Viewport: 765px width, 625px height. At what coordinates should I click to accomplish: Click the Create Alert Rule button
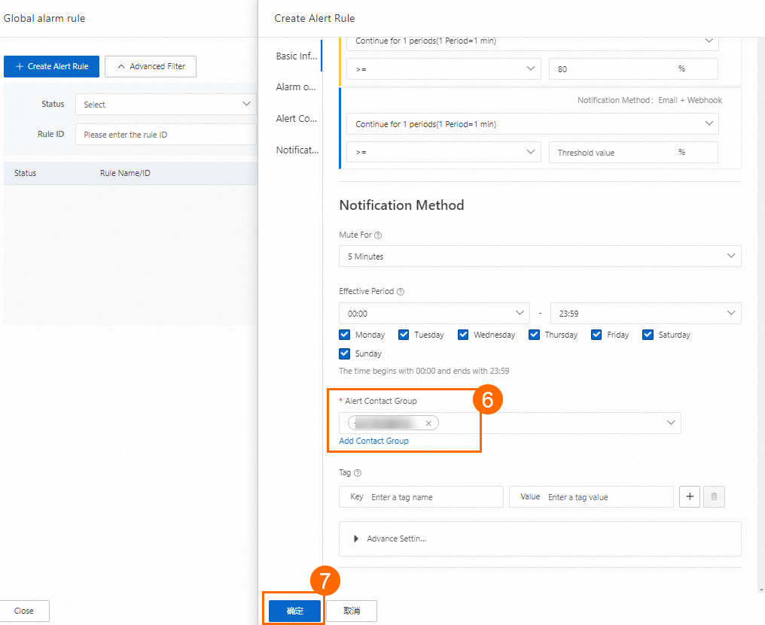tap(51, 66)
